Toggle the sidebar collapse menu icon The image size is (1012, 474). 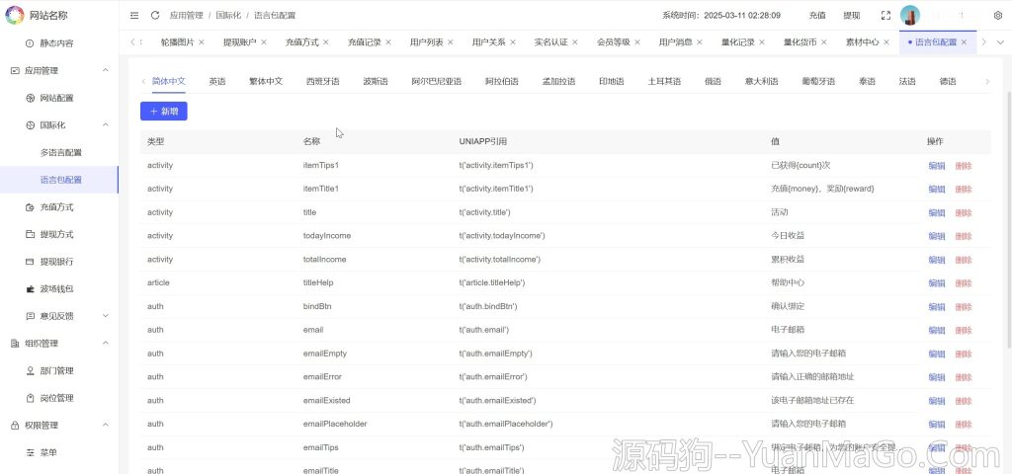coord(134,16)
